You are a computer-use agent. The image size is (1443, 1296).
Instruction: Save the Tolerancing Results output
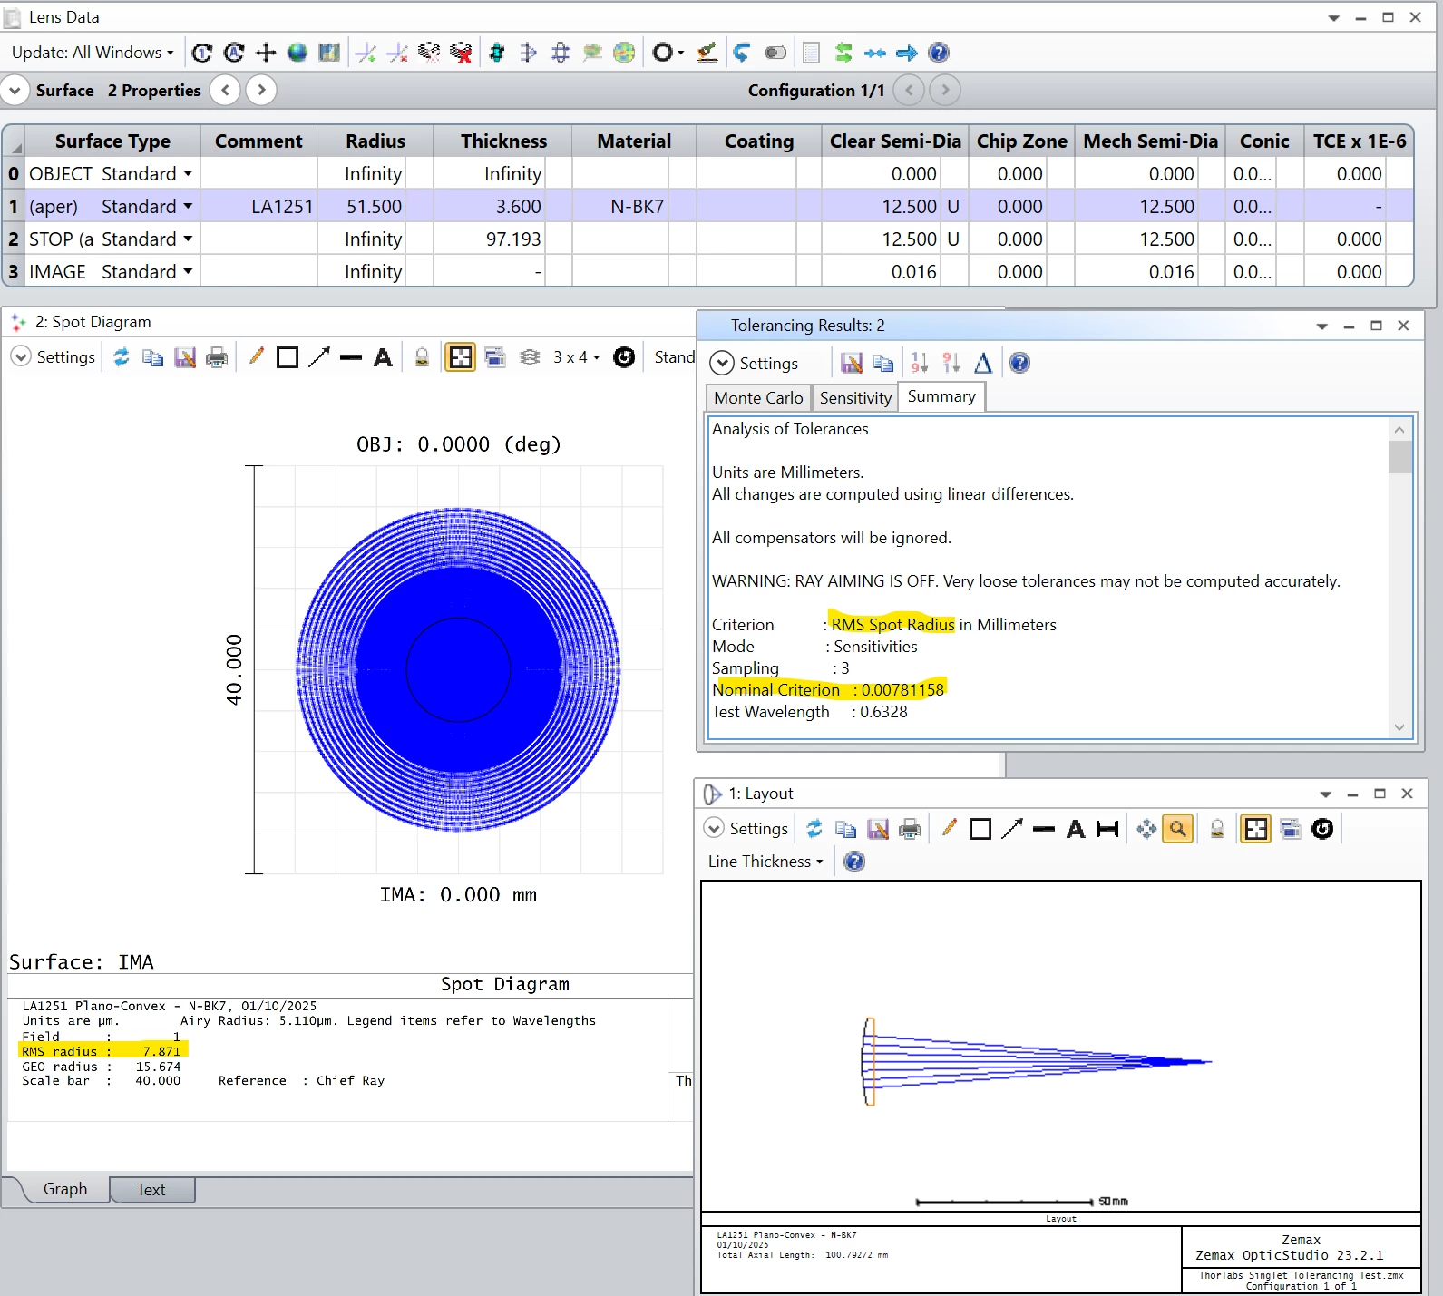(x=851, y=363)
